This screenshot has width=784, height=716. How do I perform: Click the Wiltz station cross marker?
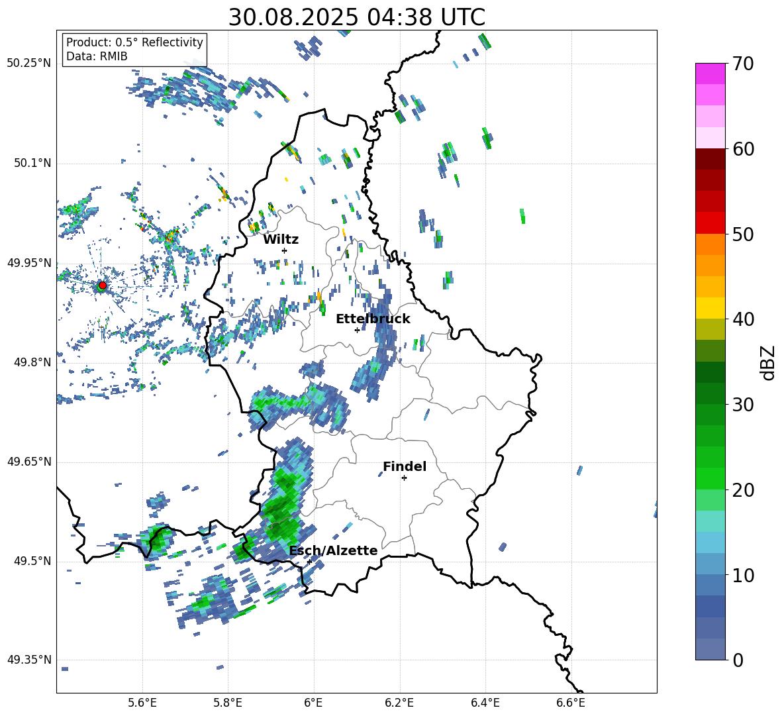click(x=285, y=250)
